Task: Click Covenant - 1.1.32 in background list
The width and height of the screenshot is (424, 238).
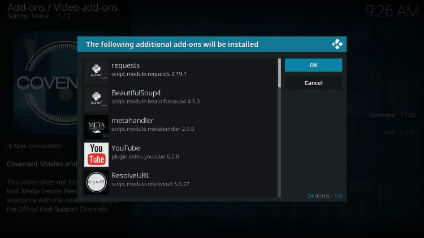Action: (393, 115)
